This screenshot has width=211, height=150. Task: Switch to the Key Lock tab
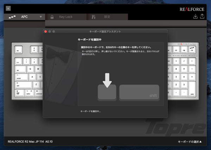tap(66, 17)
